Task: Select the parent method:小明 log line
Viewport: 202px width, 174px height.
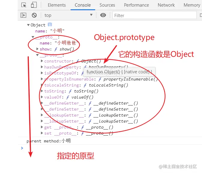Action: coord(49,141)
